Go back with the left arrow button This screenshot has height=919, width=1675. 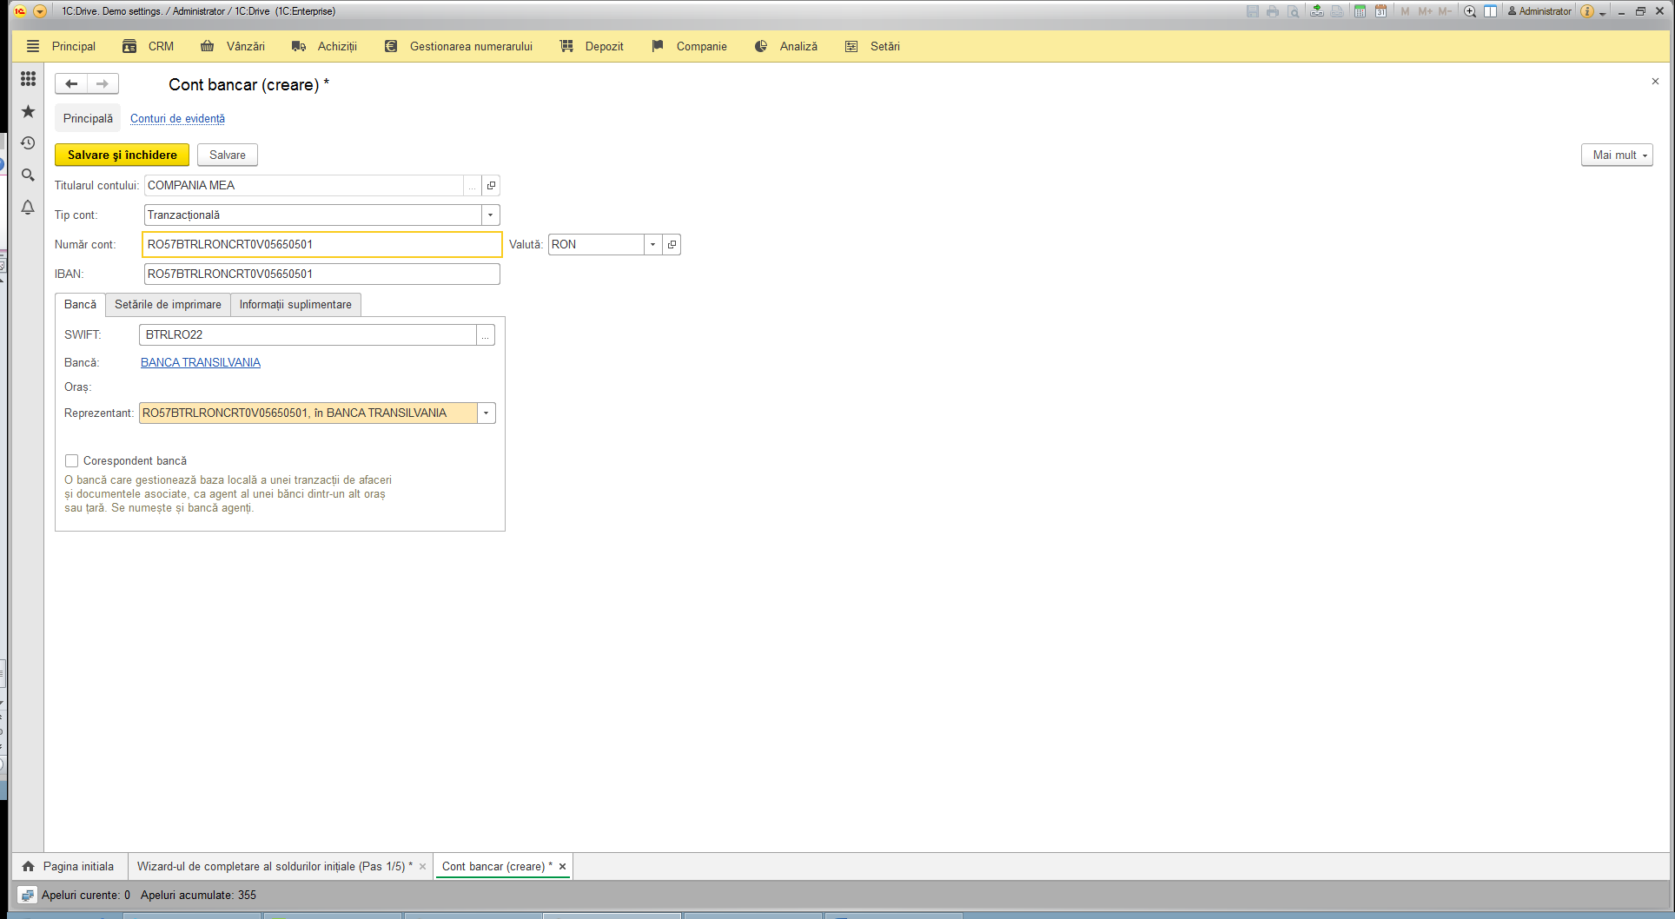point(71,83)
